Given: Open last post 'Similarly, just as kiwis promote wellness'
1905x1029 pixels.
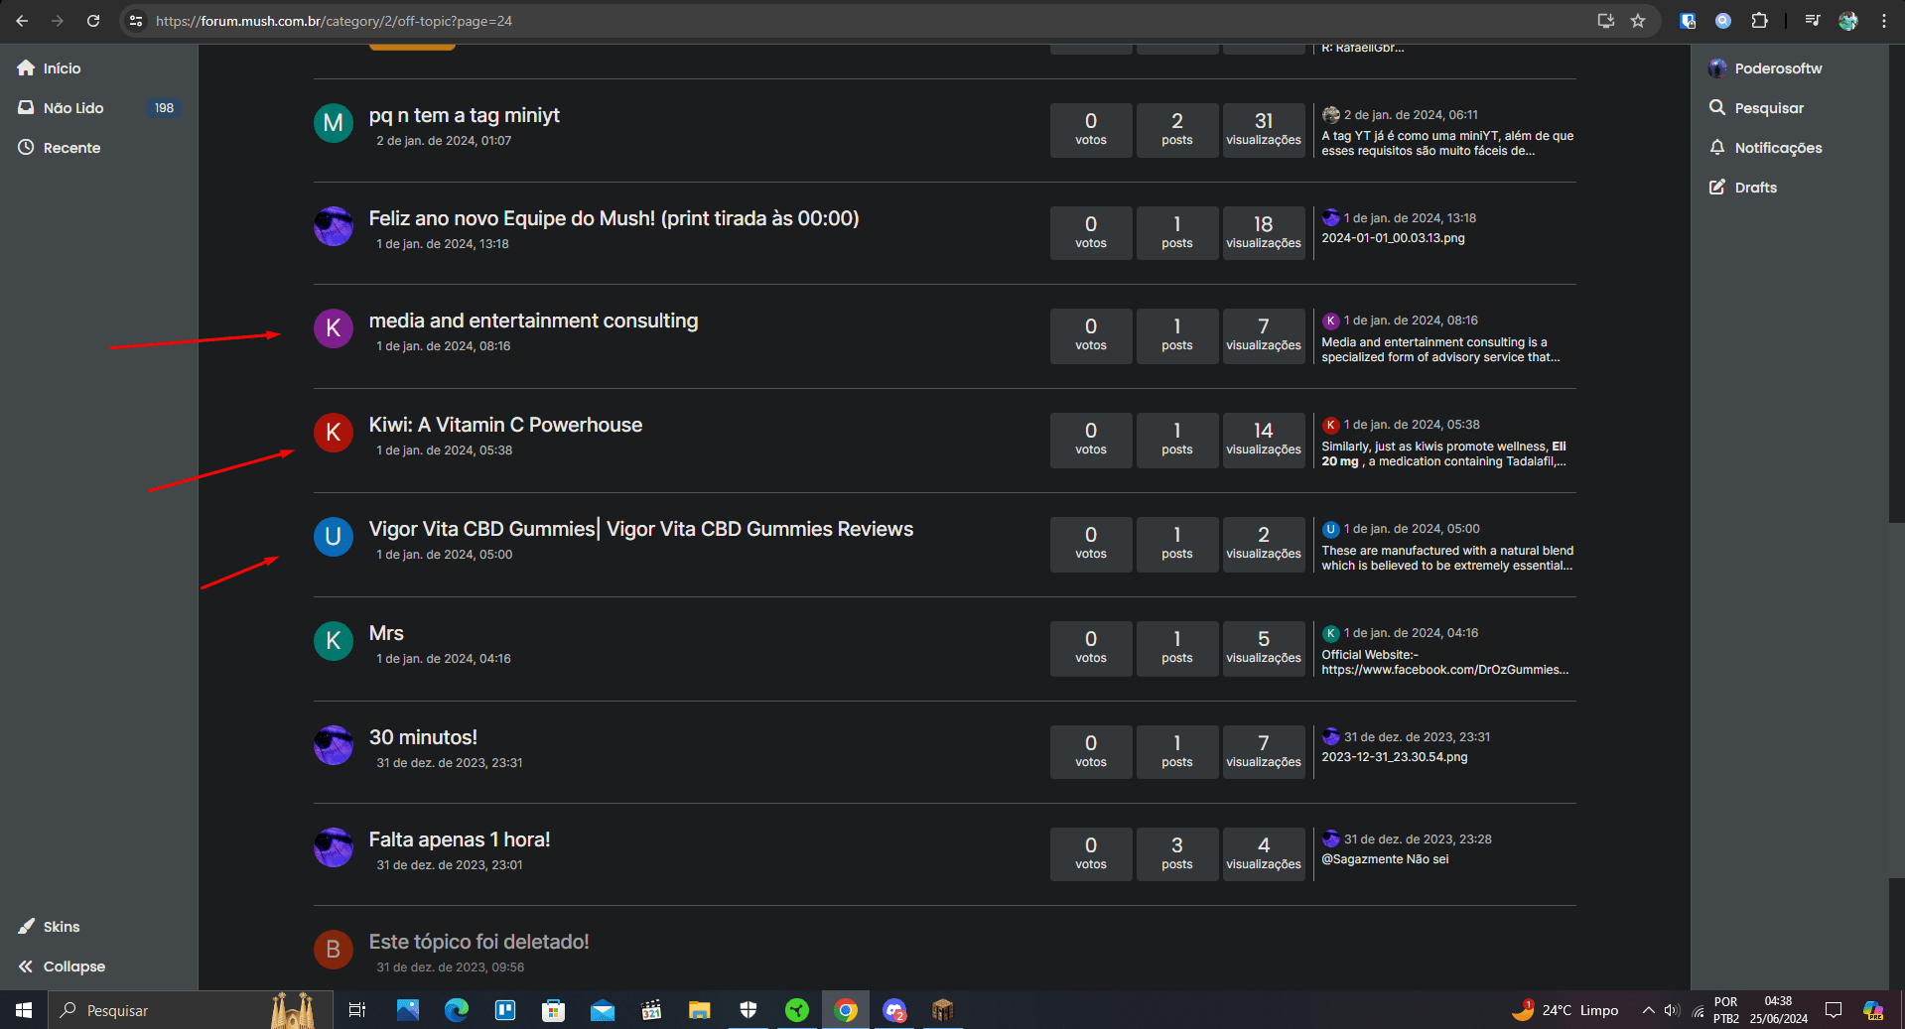Looking at the screenshot, I should (1444, 453).
